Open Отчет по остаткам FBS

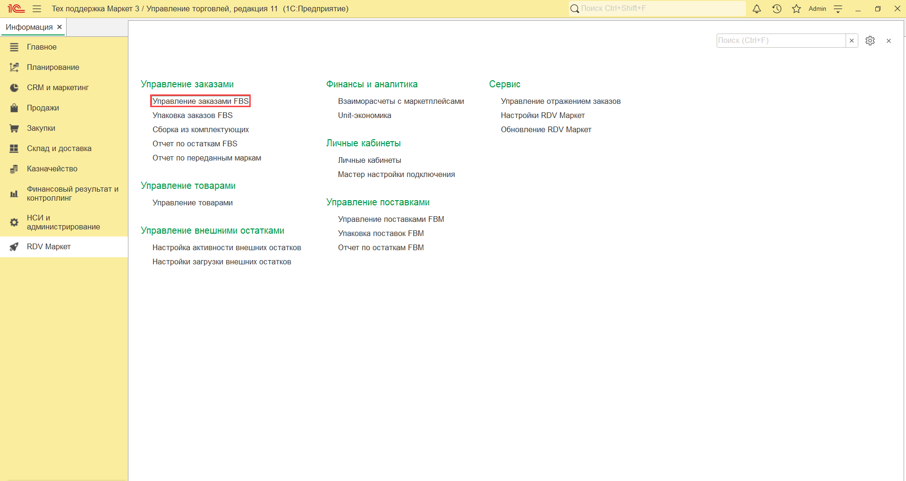(195, 144)
